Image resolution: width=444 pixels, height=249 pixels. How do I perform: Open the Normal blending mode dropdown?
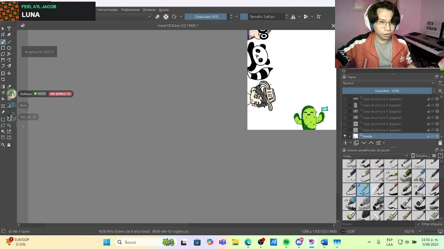pos(389,83)
